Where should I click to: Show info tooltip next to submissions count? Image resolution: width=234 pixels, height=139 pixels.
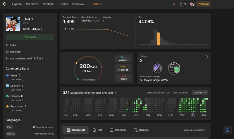click(115, 93)
